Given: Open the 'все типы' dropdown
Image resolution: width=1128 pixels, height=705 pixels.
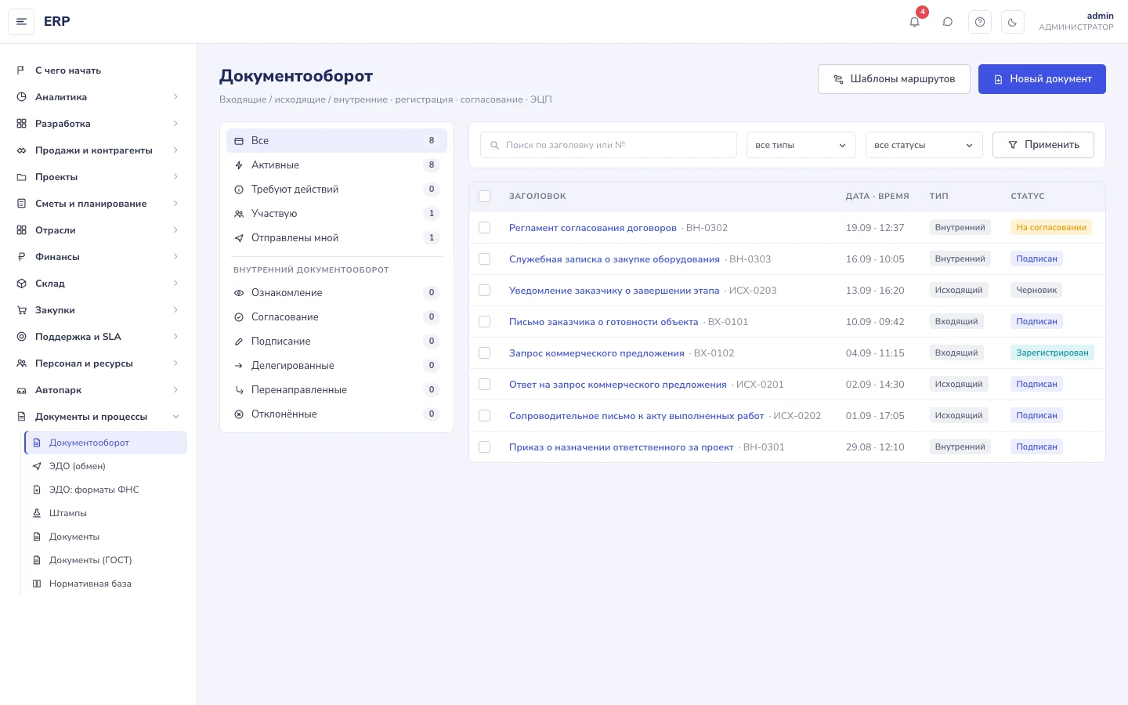Looking at the screenshot, I should point(801,145).
